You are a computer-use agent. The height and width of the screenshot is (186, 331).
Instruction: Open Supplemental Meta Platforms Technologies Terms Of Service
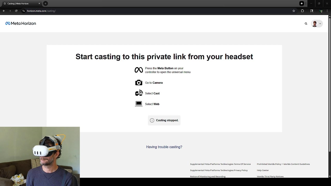coord(220,164)
